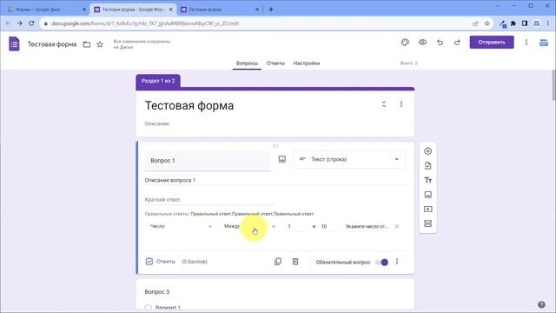The width and height of the screenshot is (556, 313).
Task: Switch to the Ответы tab
Action: (x=275, y=63)
